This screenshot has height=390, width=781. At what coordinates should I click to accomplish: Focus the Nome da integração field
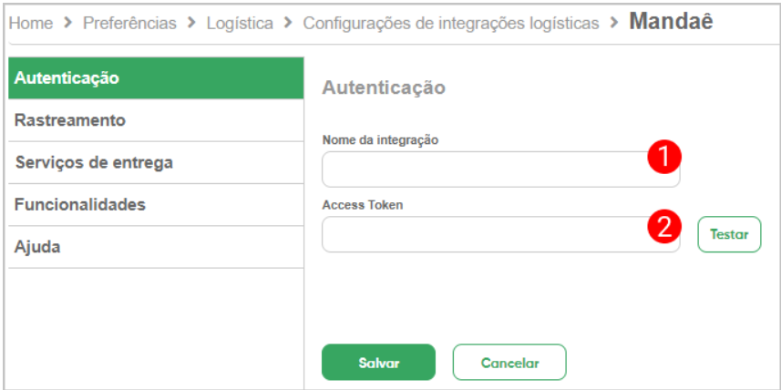(483, 169)
